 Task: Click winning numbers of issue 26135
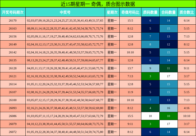pyautogui.click(x=65, y=60)
